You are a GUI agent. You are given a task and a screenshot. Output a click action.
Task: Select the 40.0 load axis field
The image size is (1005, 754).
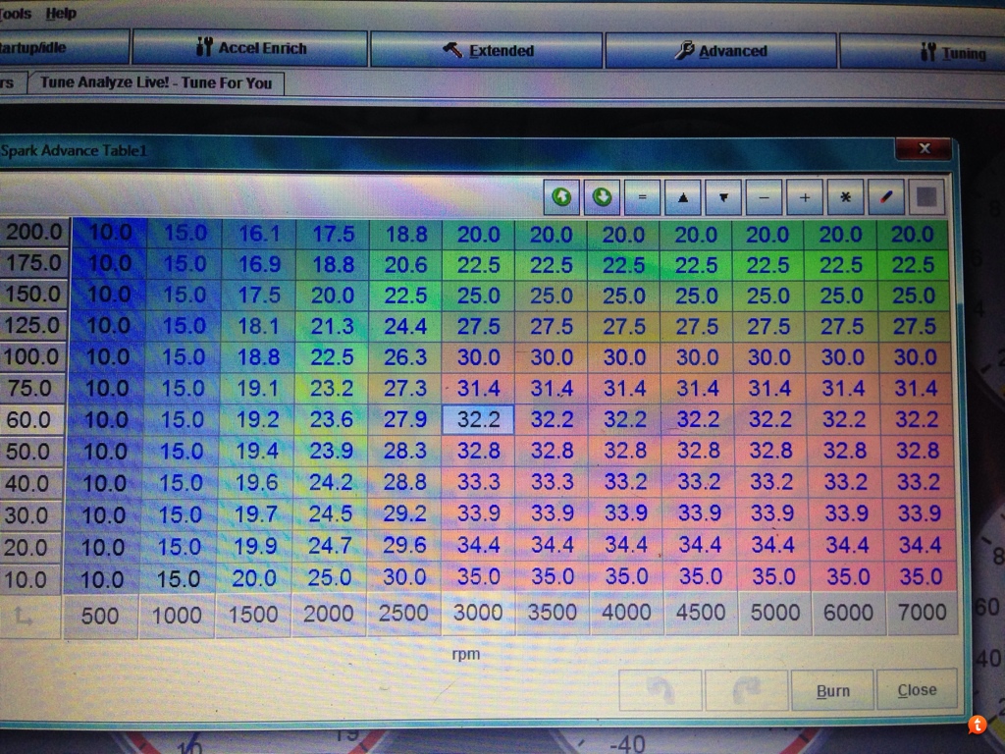tap(29, 483)
